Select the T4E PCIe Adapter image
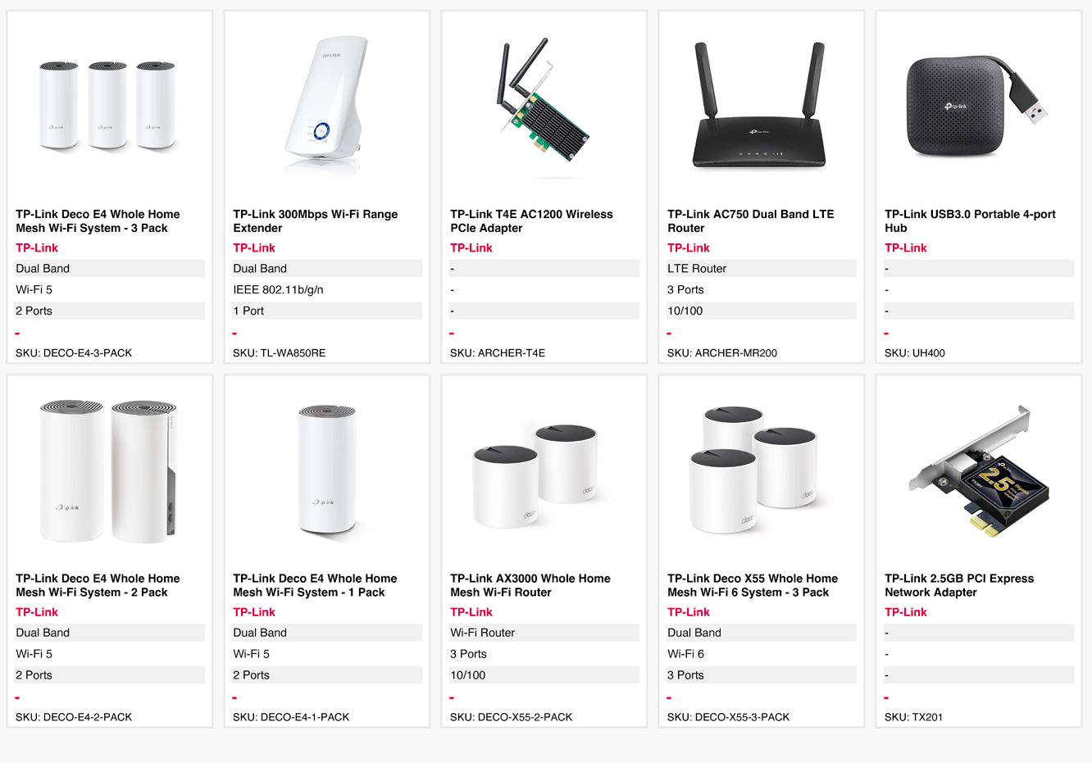The image size is (1092, 763). tap(544, 105)
